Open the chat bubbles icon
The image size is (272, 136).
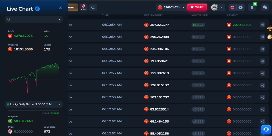(x=265, y=7)
